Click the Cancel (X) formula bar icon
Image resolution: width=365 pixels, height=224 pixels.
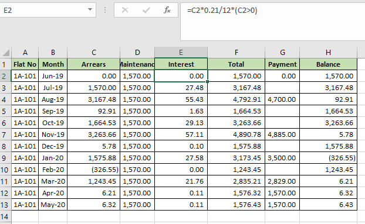pyautogui.click(x=125, y=10)
